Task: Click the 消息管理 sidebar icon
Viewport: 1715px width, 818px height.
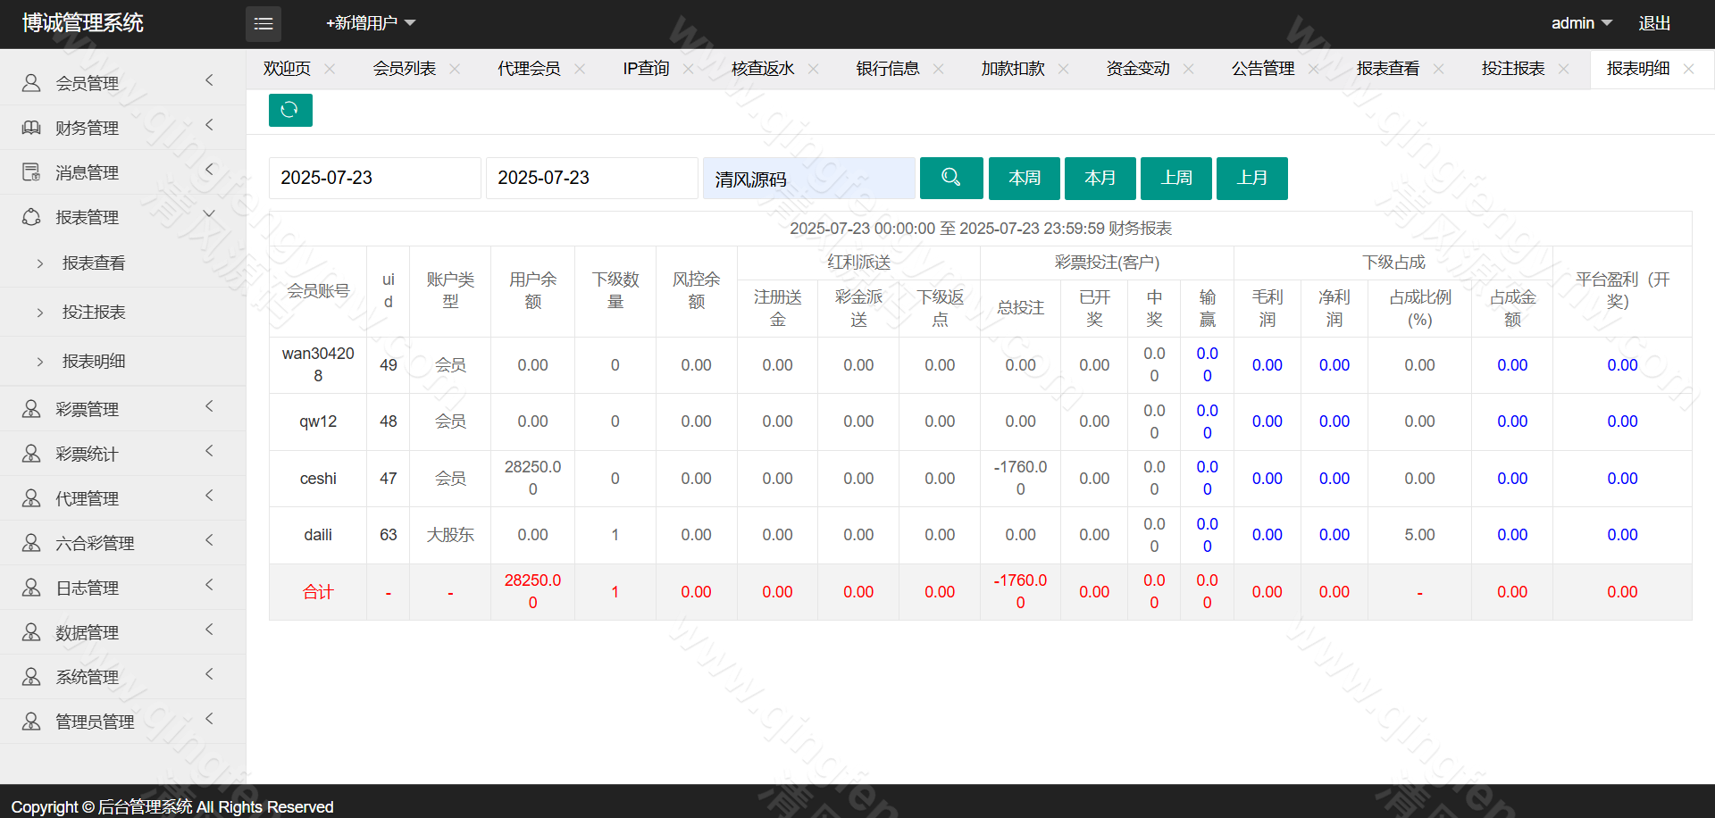Action: (x=31, y=172)
